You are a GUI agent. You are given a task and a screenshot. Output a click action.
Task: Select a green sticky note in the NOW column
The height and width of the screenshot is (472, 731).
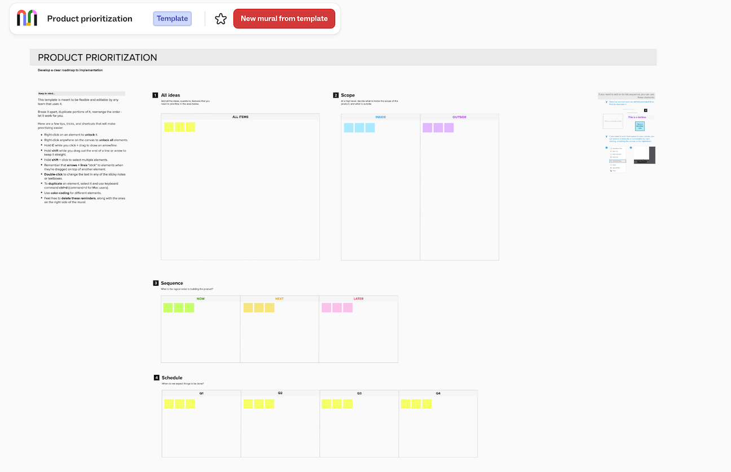(x=168, y=308)
